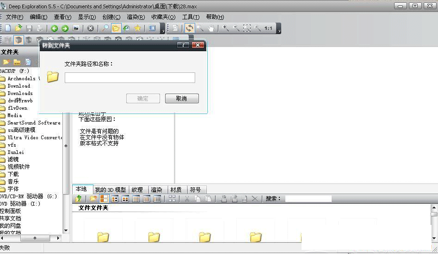Switch to the 我的 3D 模型 tab

tap(111, 189)
